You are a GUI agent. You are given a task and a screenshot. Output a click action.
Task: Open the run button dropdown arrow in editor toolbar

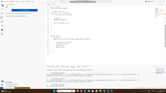pyautogui.click(x=160, y=5)
